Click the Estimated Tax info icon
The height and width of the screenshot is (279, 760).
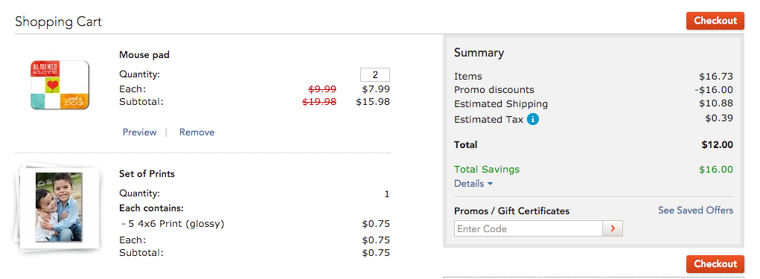coord(533,119)
